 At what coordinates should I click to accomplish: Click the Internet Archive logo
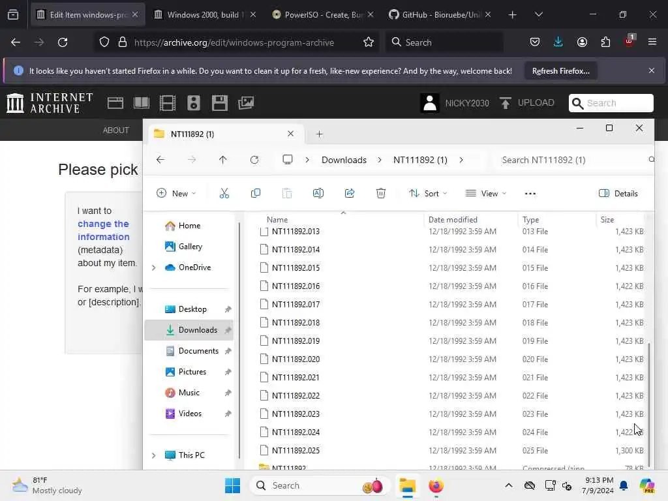click(x=50, y=103)
